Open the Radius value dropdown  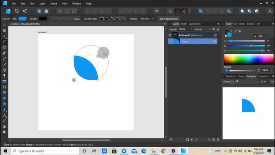point(153,19)
